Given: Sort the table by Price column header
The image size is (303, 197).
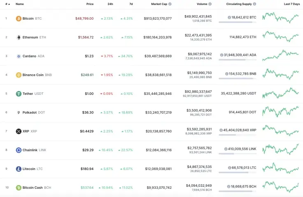Looking at the screenshot, I should click(x=90, y=4).
